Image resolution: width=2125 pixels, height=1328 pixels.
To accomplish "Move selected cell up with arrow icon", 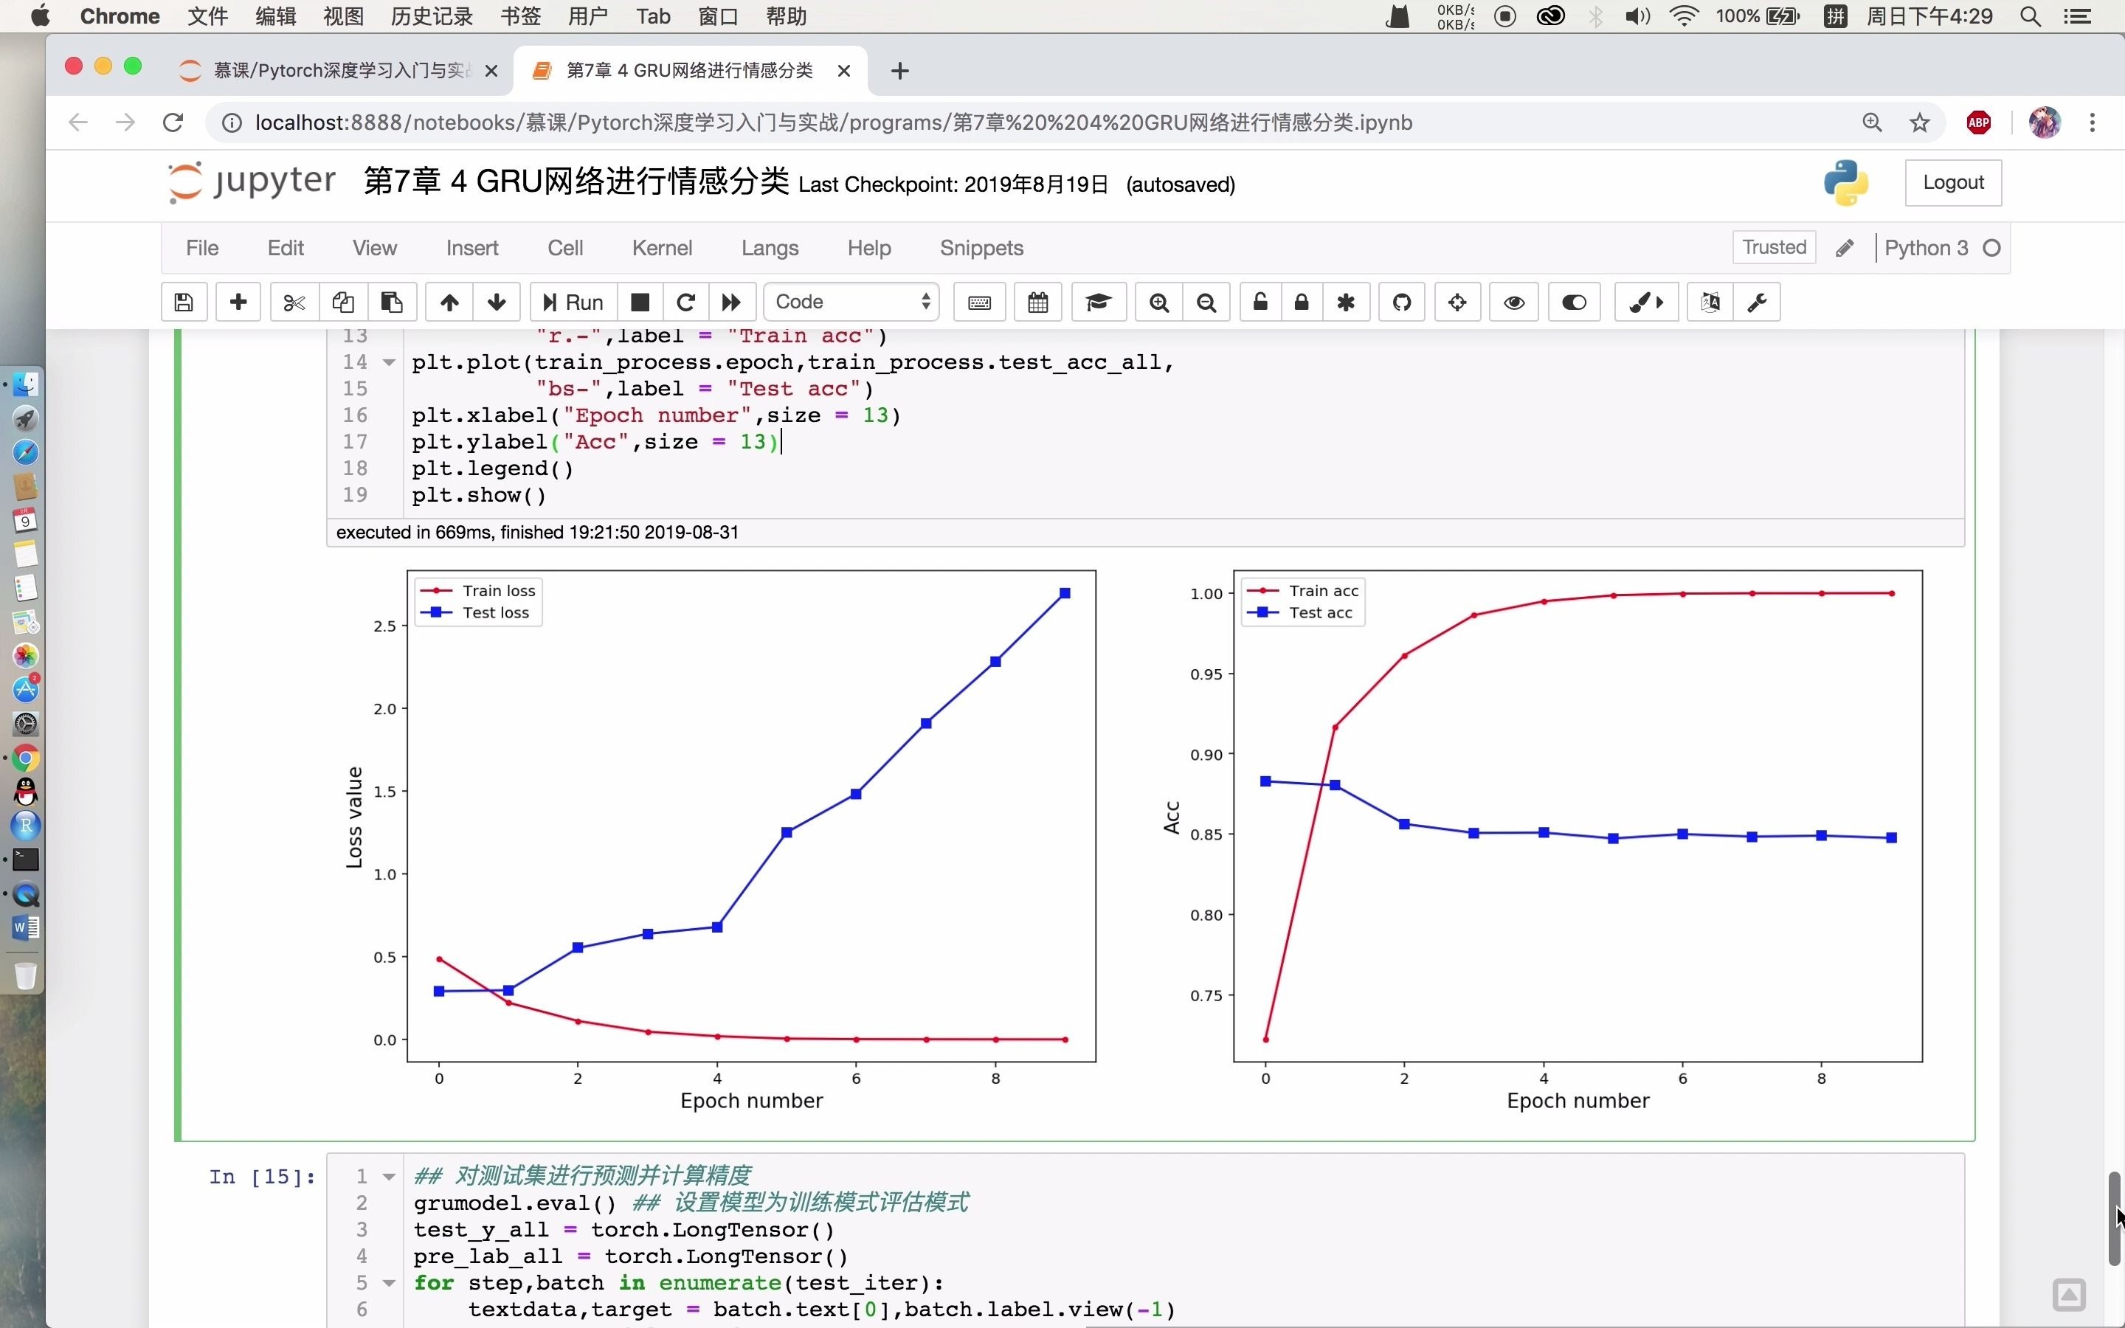I will tap(449, 302).
